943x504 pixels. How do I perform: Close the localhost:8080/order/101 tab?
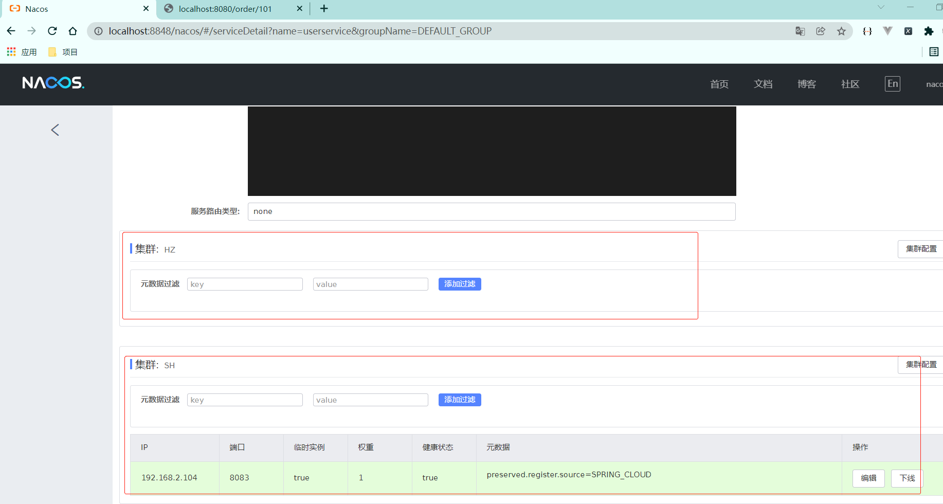(x=300, y=9)
